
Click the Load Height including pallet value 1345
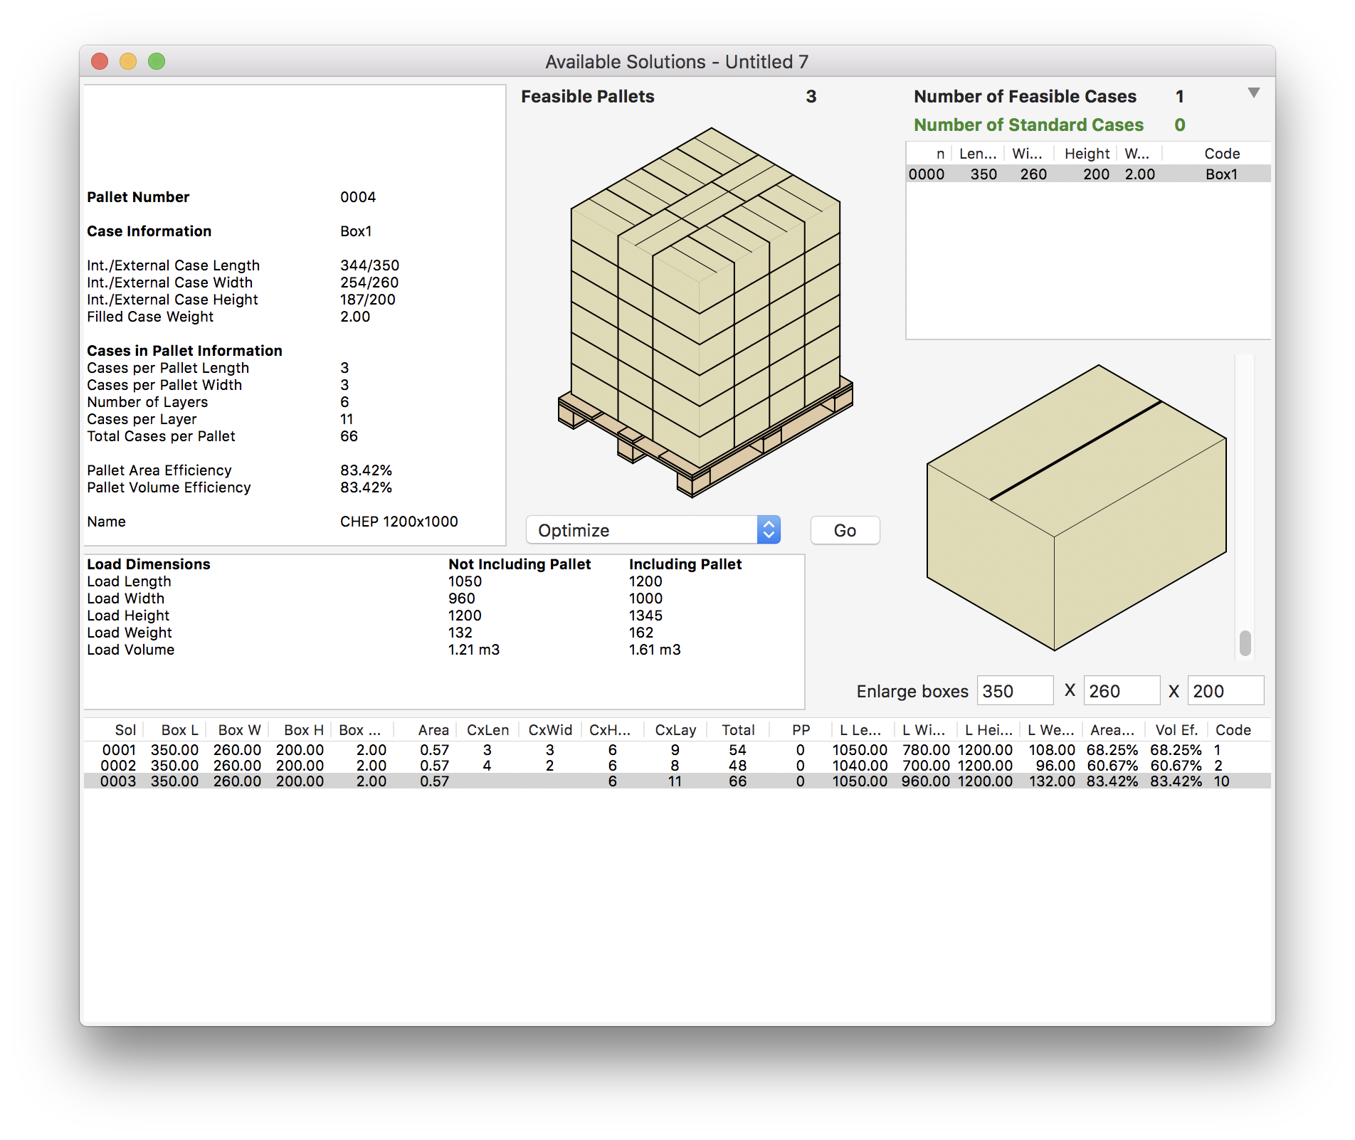(x=645, y=616)
